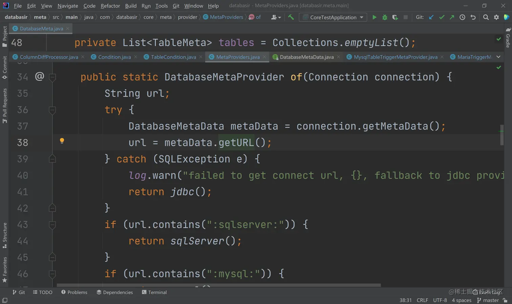
Task: Click the inspection checkmark in DatabaseMeta editor
Action: pyautogui.click(x=499, y=39)
